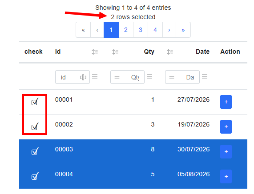The image size is (254, 194).
Task: Toggle the checkbox for row 00003
Action: pos(35,151)
